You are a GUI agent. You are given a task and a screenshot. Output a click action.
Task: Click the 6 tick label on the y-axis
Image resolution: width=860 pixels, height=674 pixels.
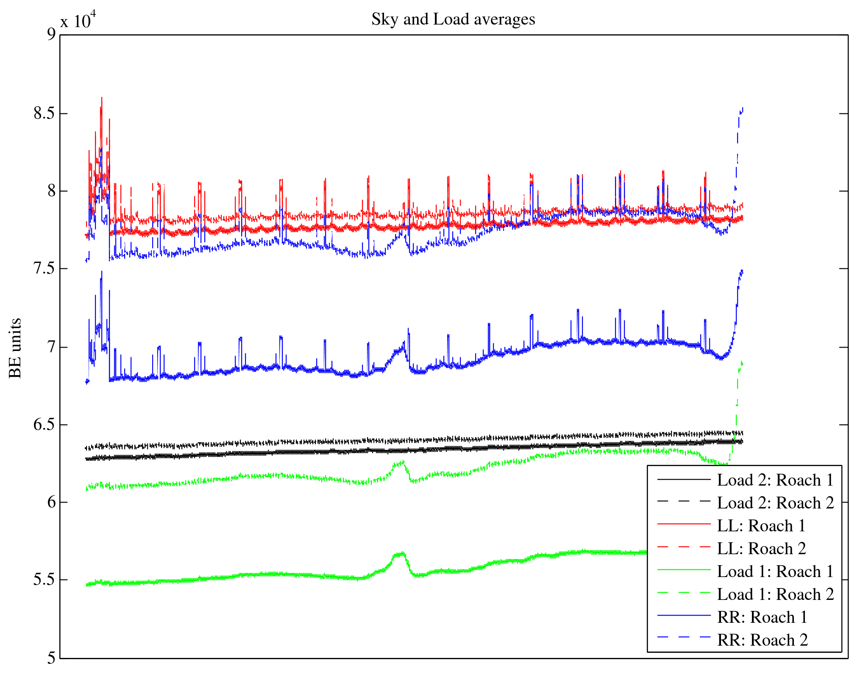51,502
